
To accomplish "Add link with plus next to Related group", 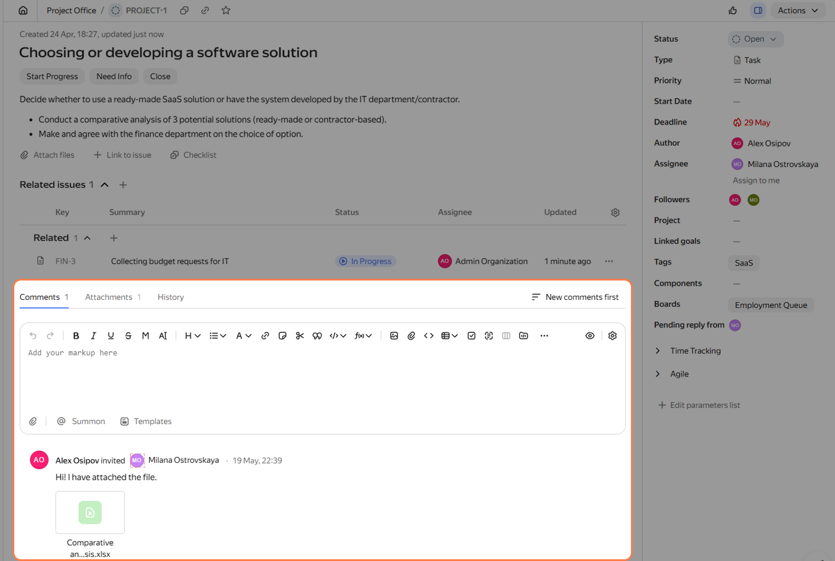I will coord(114,238).
